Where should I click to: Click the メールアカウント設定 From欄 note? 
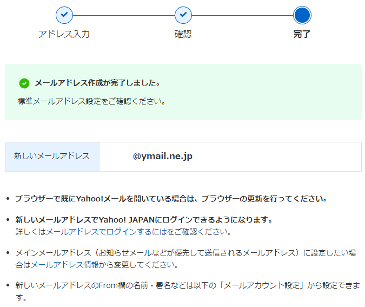(x=188, y=291)
